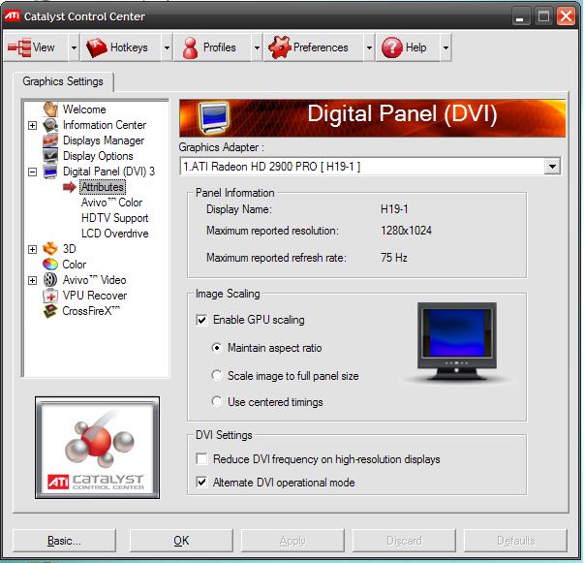Click the View toolbar icon
584x563 pixels.
point(19,47)
